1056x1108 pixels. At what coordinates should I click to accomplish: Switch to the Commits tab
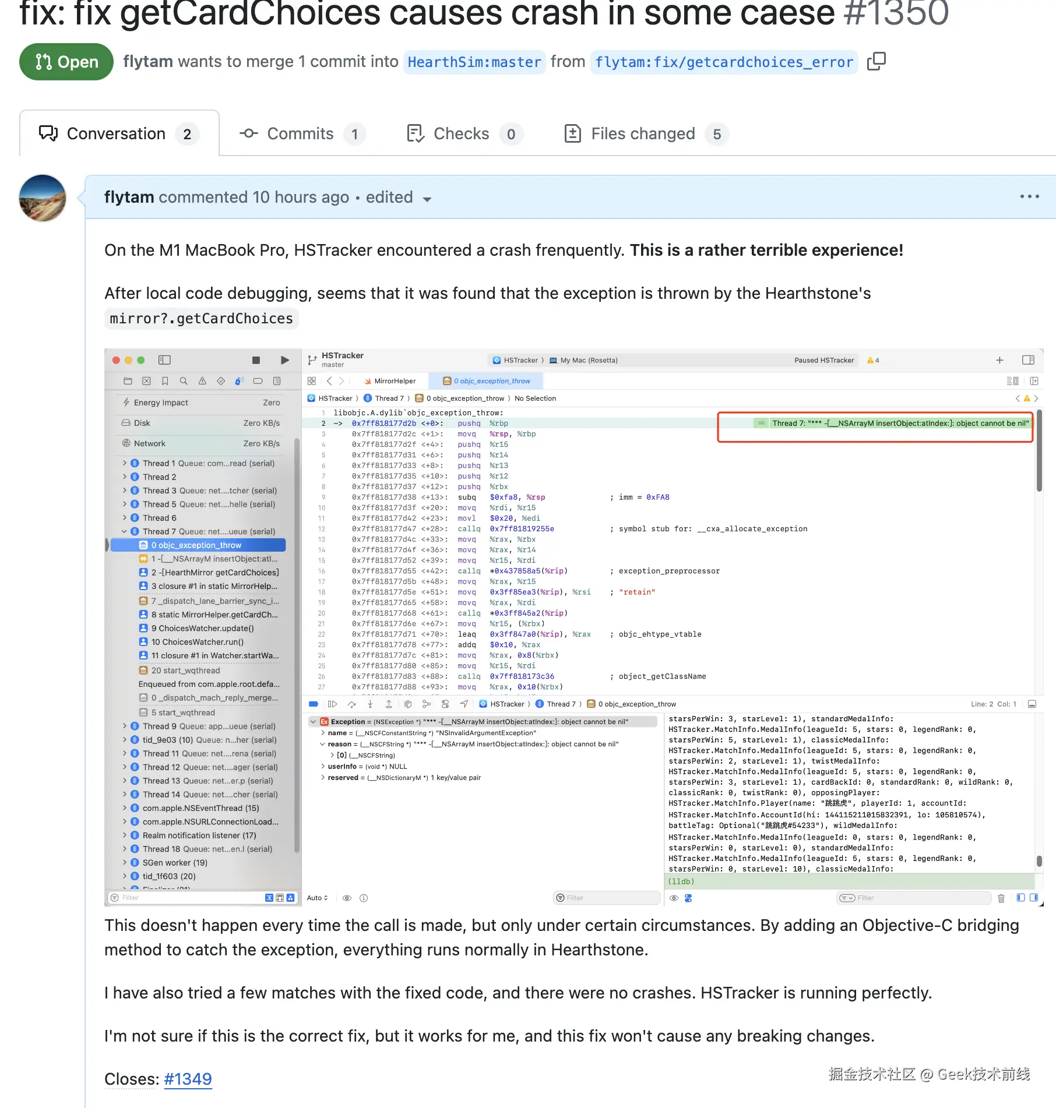click(302, 133)
